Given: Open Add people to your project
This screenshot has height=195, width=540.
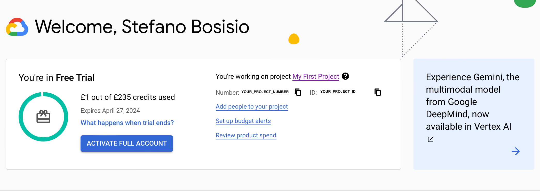Looking at the screenshot, I should click(252, 107).
